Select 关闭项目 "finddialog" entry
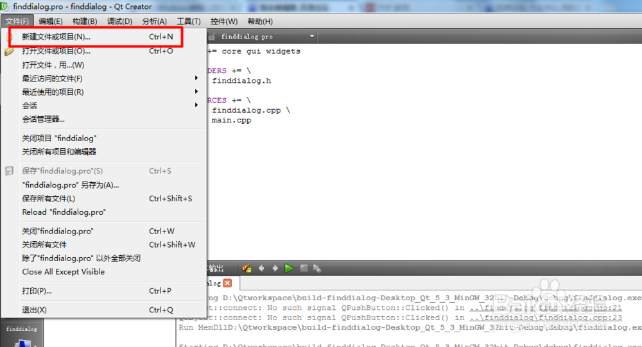The height and width of the screenshot is (347, 642). [103, 139]
